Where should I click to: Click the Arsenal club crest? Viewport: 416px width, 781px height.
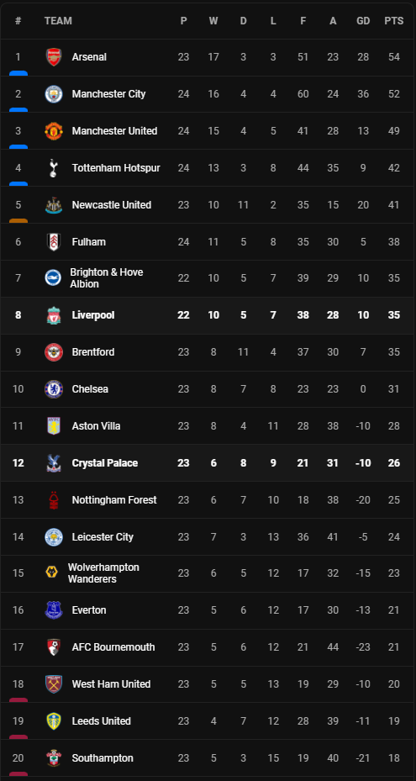(53, 57)
